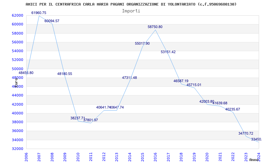Click the 60000 y-axis tick label
Screen dimensions: 262x163
click(x=17, y=24)
